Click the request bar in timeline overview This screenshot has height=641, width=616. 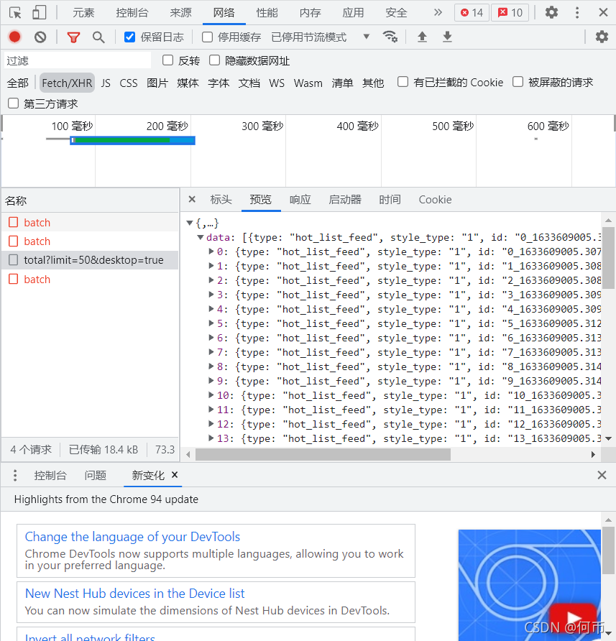[132, 141]
